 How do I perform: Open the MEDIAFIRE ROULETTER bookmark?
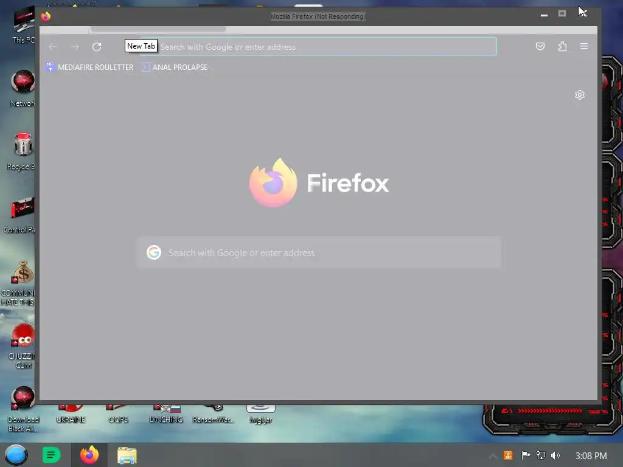click(89, 67)
